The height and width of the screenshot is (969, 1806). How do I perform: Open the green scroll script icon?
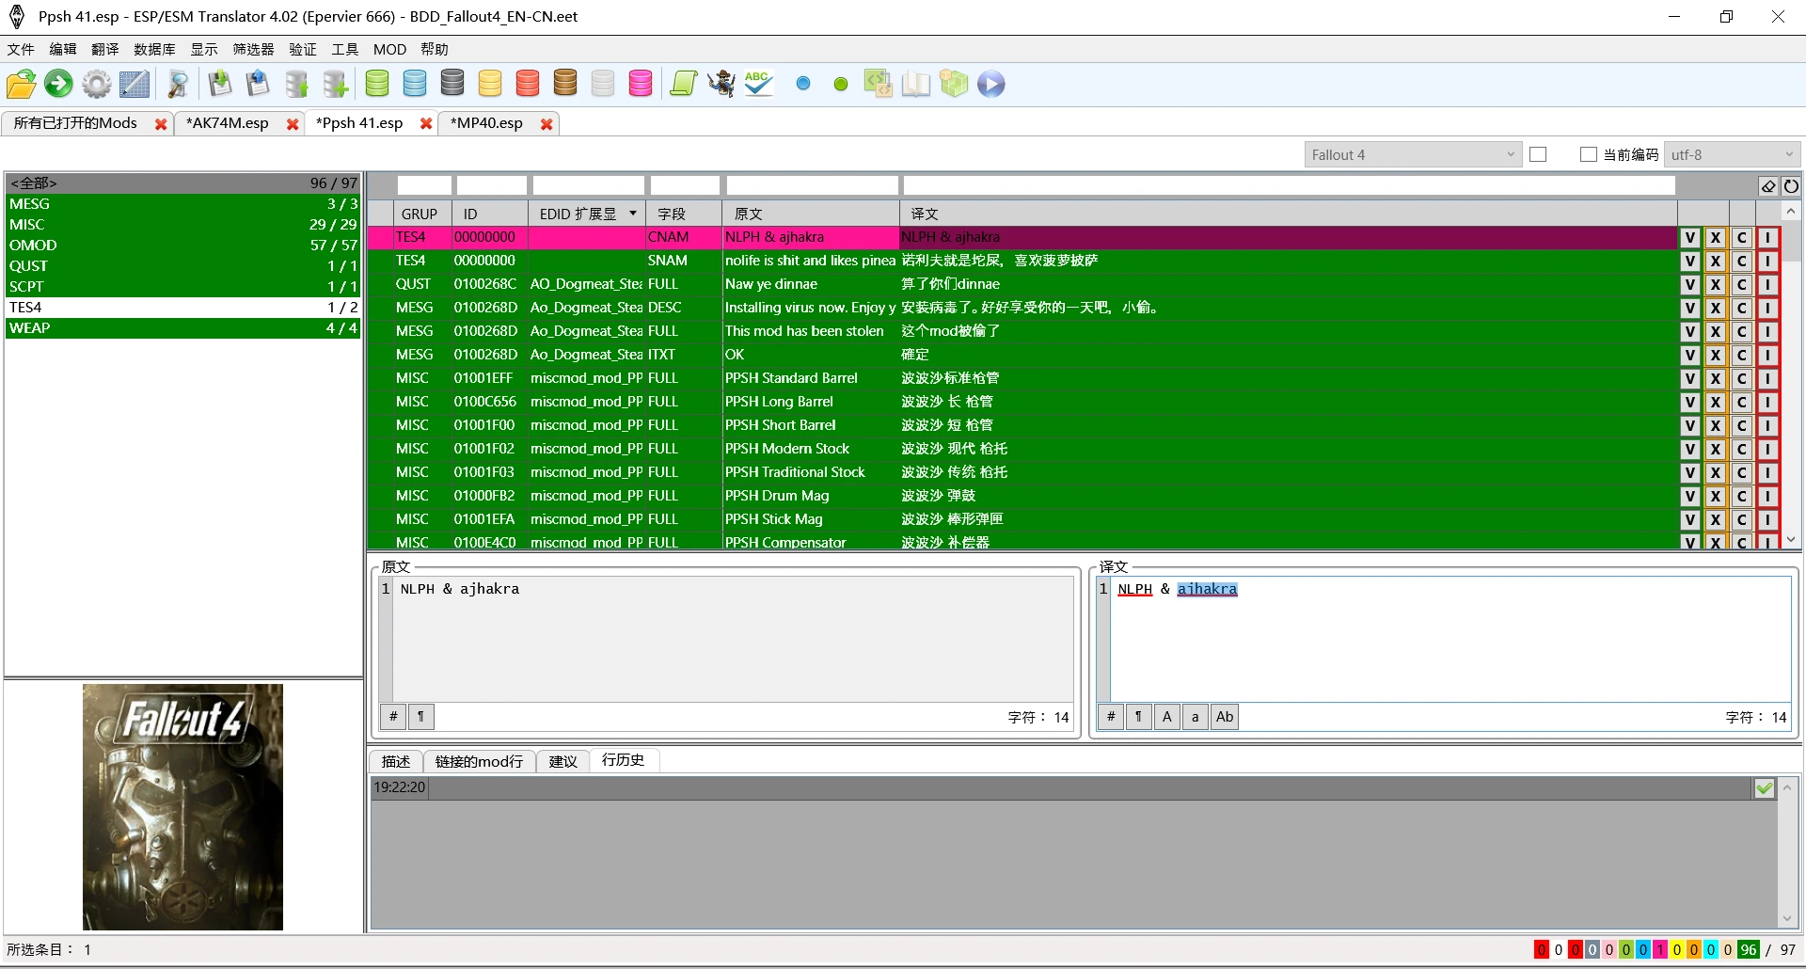[684, 84]
